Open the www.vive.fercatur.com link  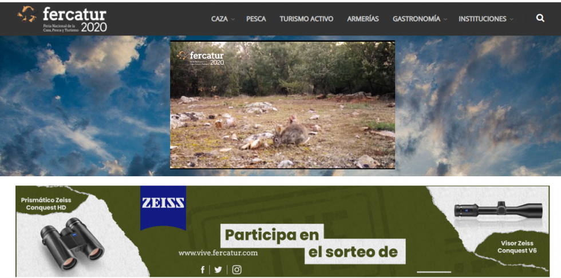[x=218, y=253]
